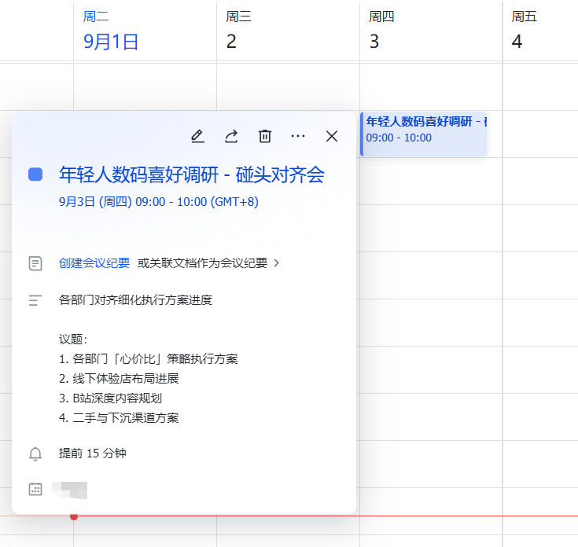The width and height of the screenshot is (578, 547).
Task: Click the meeting notes document icon
Action: point(35,263)
